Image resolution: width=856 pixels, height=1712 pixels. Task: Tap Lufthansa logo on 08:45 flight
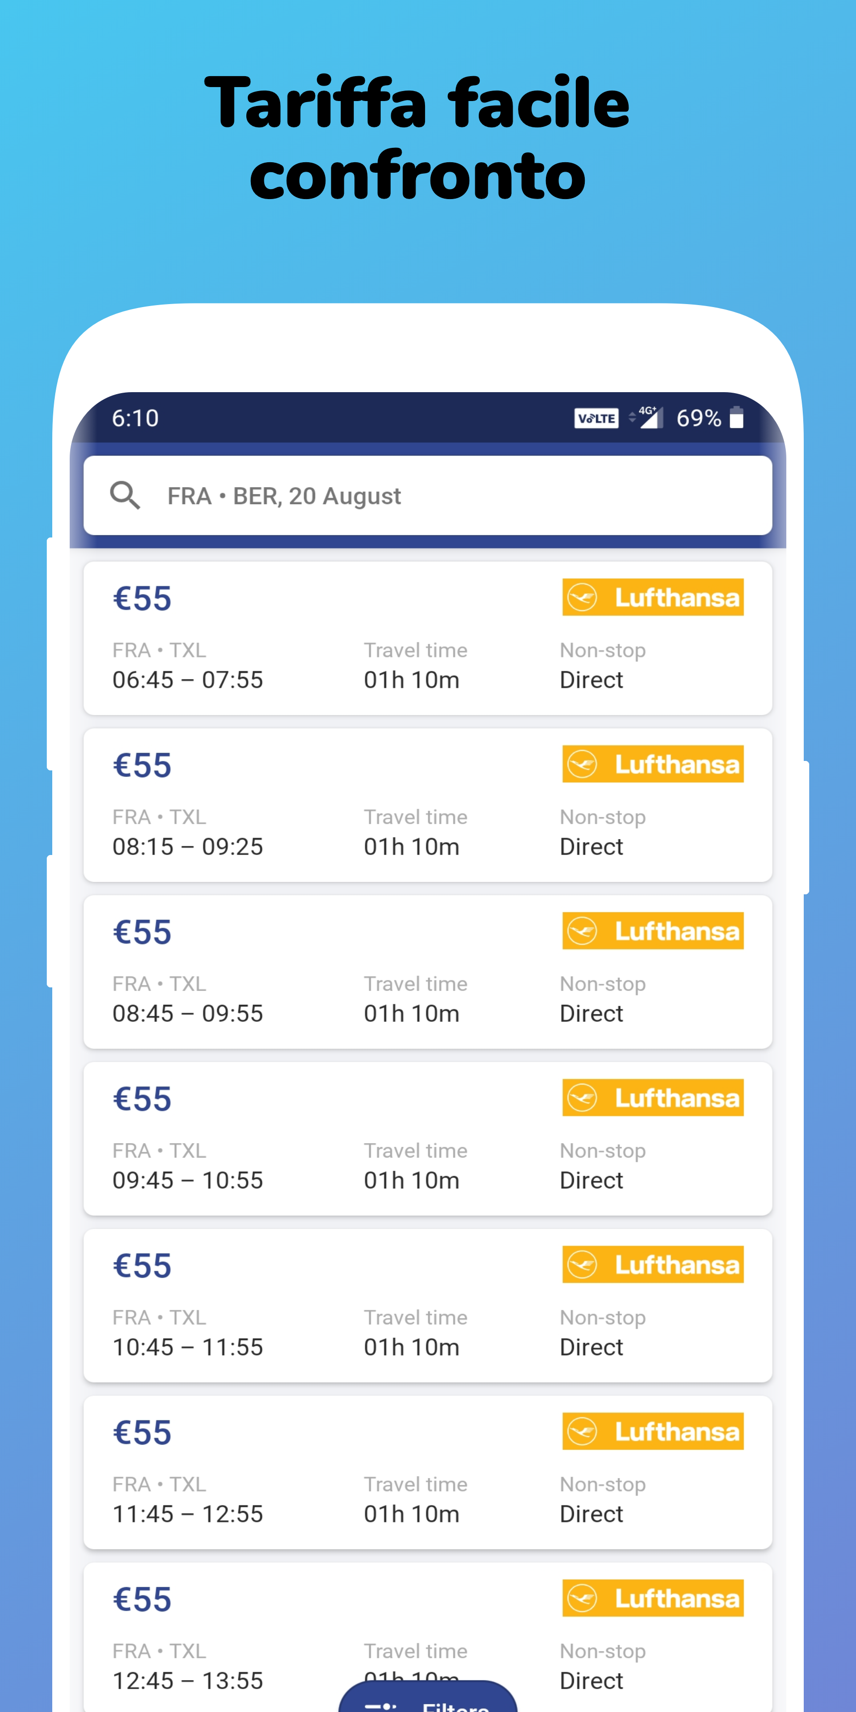pos(652,931)
